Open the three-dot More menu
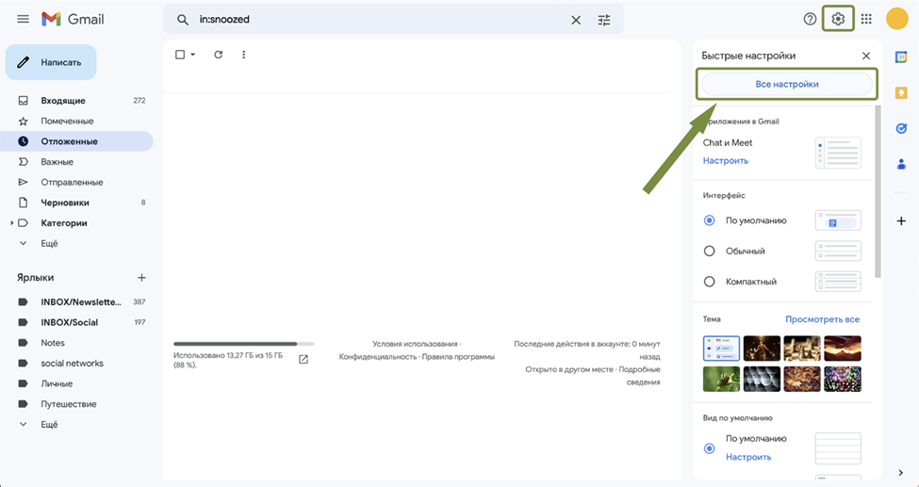Image resolution: width=919 pixels, height=487 pixels. point(244,55)
